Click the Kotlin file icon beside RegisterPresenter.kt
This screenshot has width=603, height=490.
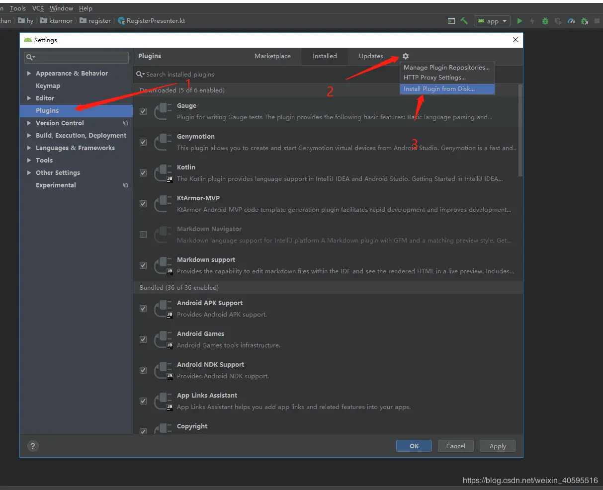coord(121,21)
